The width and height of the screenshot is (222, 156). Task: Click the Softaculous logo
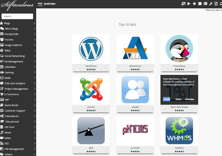[x=17, y=6]
